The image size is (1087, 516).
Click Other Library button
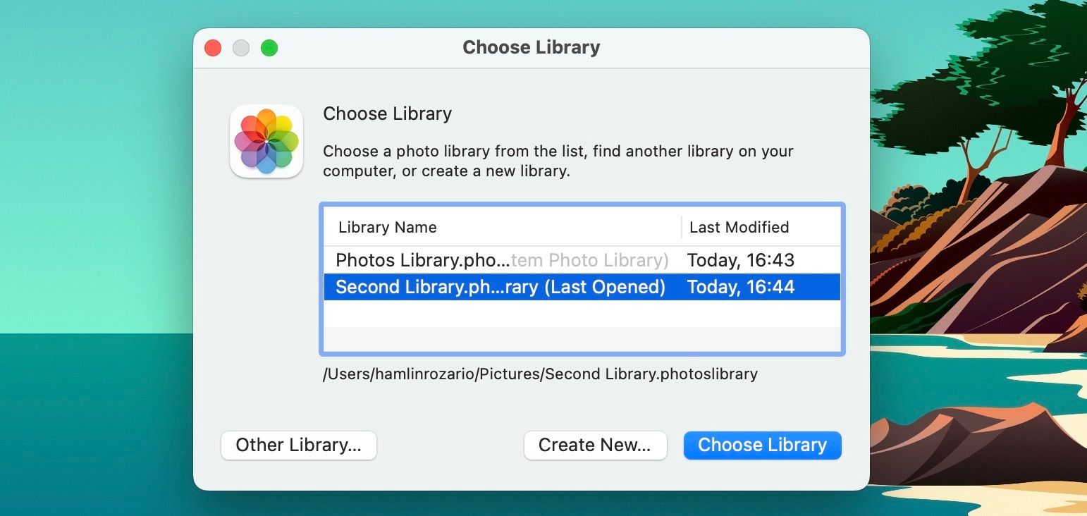pos(298,445)
